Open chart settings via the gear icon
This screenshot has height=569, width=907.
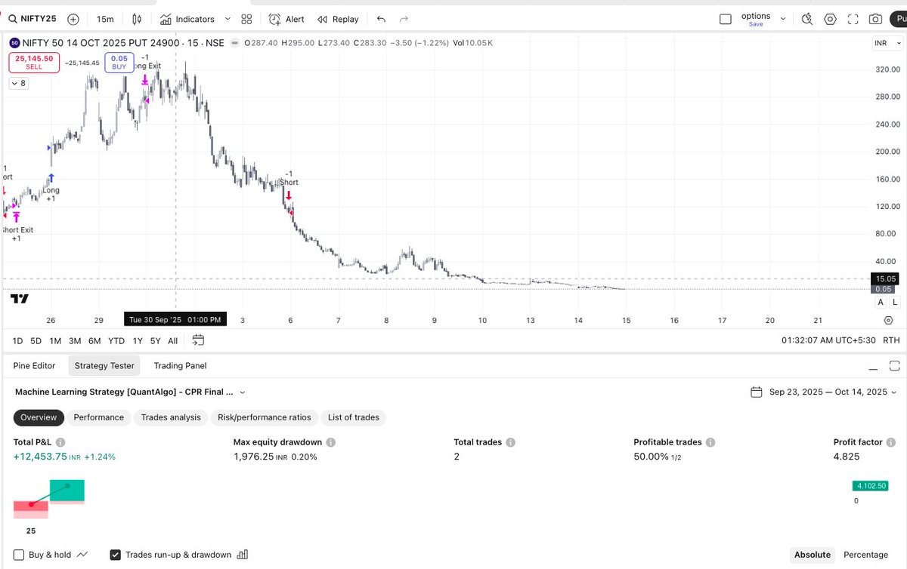pos(830,18)
